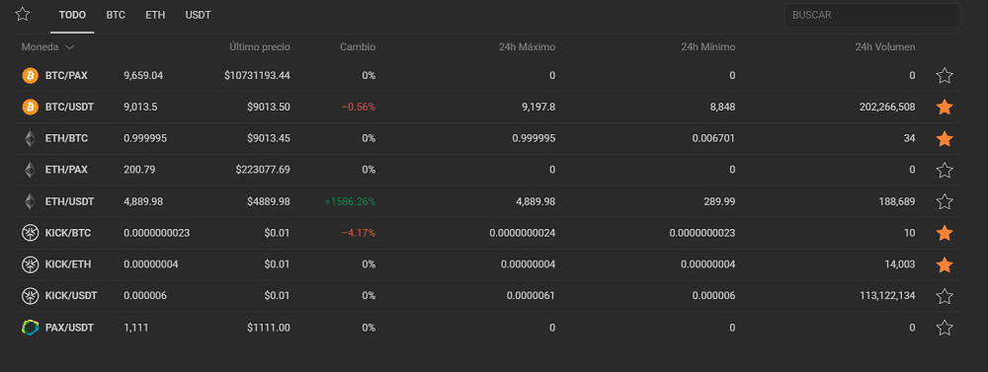
Task: Click the Kick icon beside KICK/USDT
Action: (x=31, y=296)
